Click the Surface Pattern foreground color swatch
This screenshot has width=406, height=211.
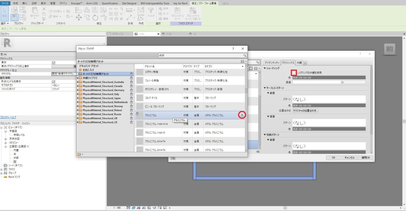point(329,105)
